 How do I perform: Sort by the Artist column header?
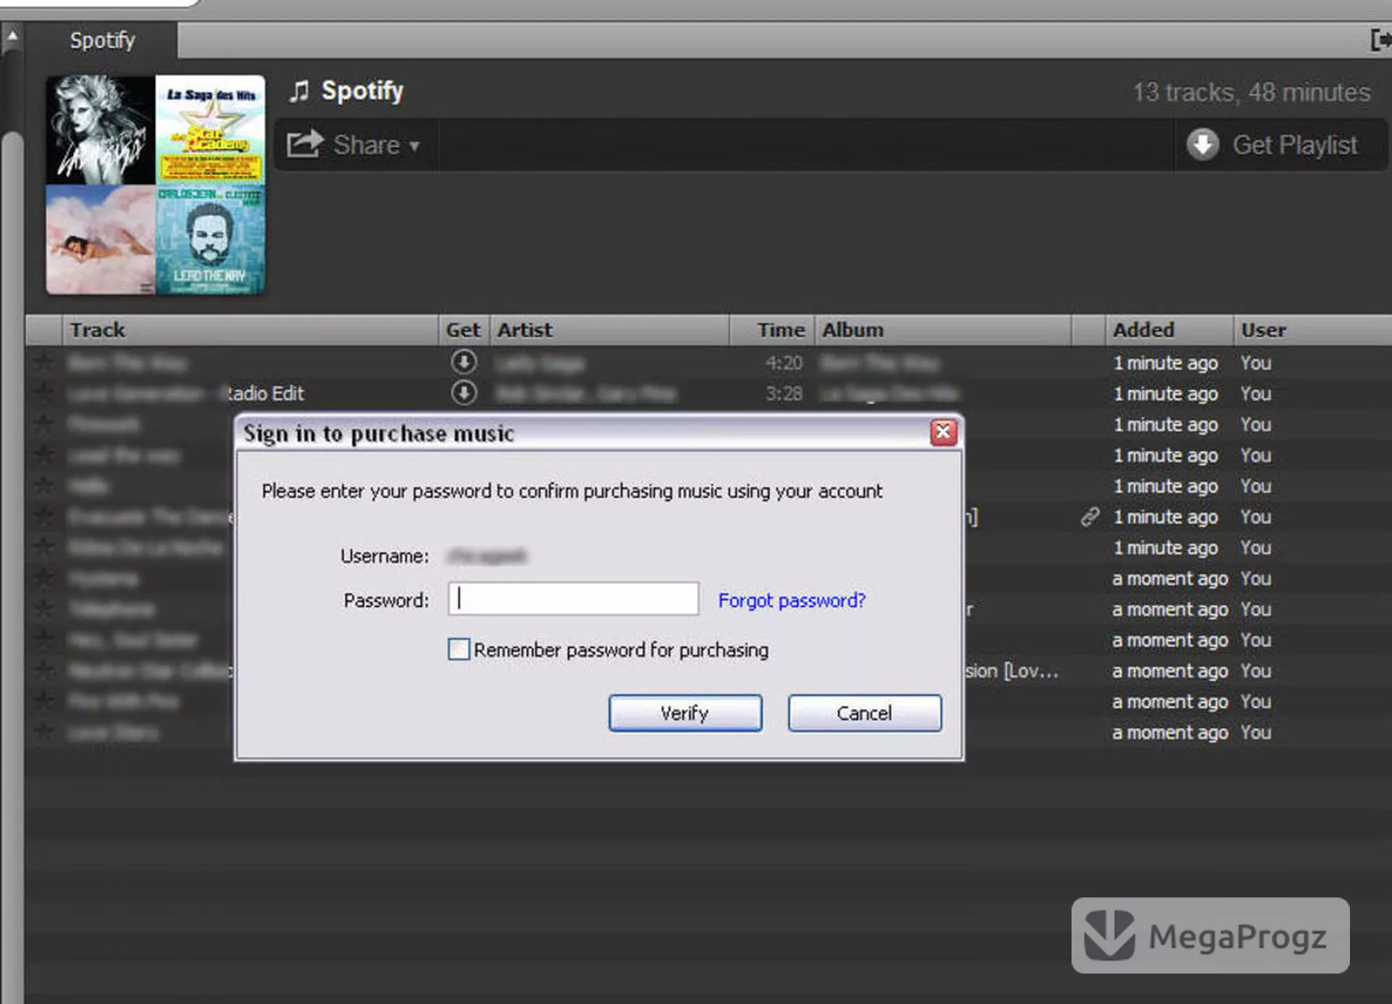(x=609, y=330)
